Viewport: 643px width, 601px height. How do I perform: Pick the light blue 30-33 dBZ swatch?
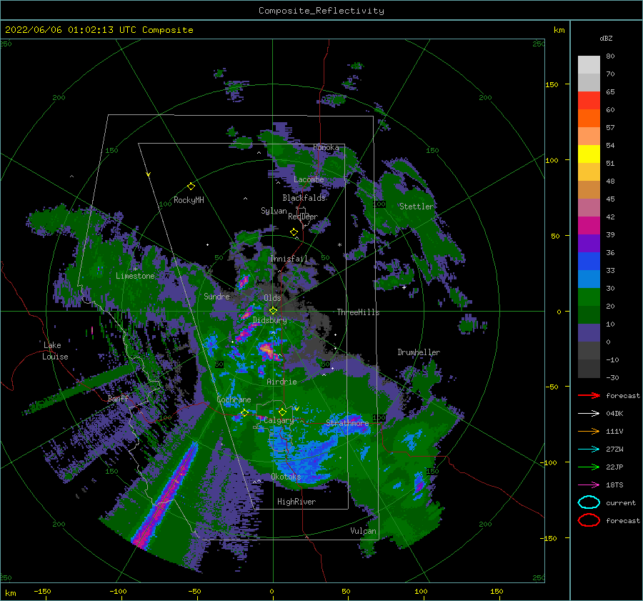point(589,279)
